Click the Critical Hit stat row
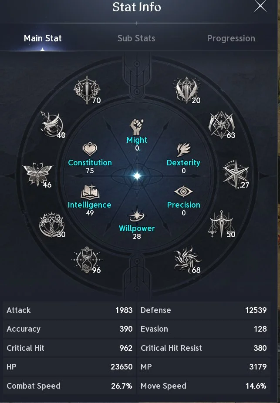The width and height of the screenshot is (280, 403). point(69,348)
